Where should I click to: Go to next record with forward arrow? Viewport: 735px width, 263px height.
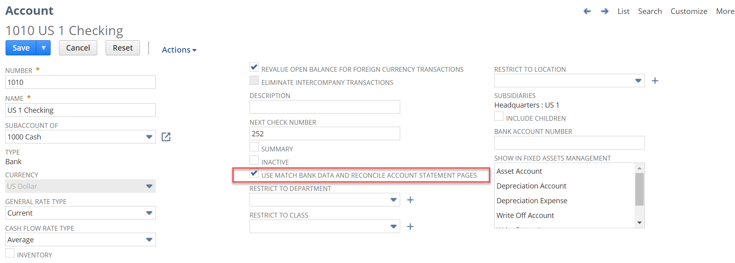point(605,11)
